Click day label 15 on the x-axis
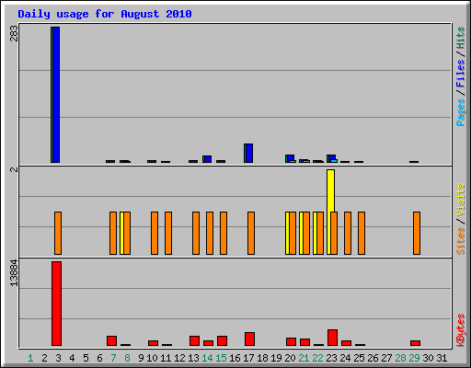471x368 pixels. [221, 358]
